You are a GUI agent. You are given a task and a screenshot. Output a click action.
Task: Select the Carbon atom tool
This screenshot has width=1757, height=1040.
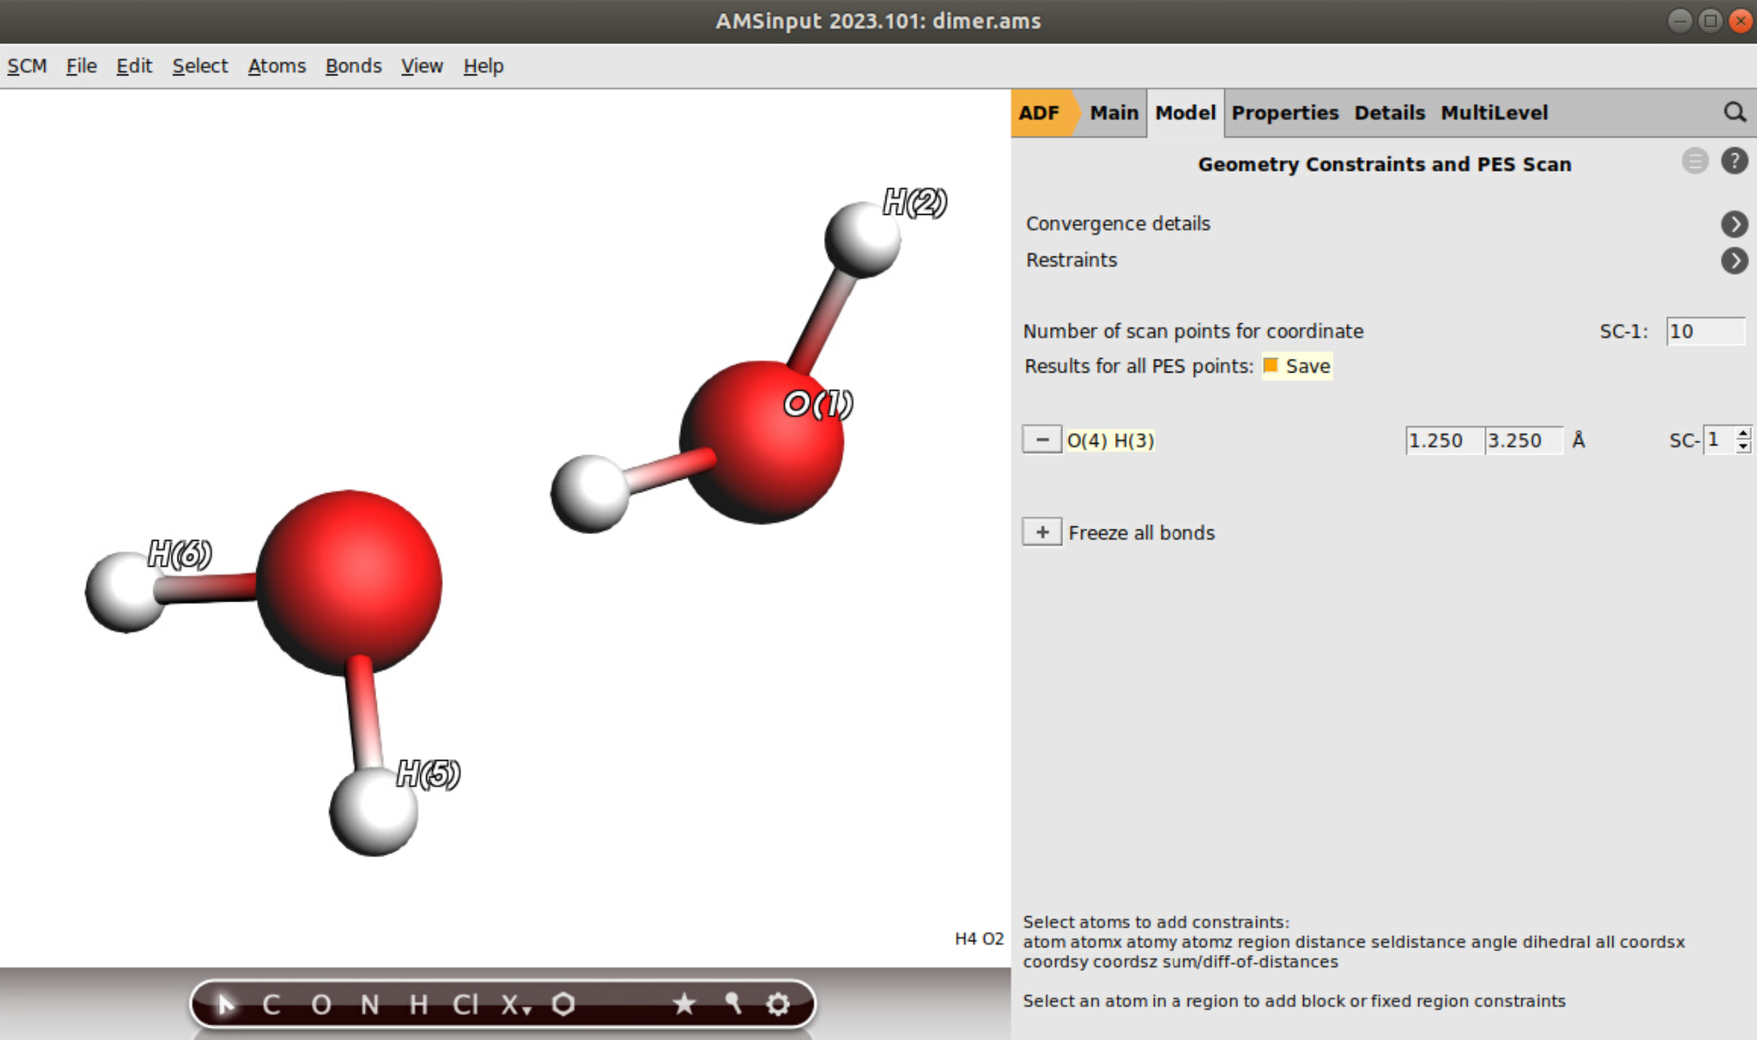click(x=270, y=1004)
